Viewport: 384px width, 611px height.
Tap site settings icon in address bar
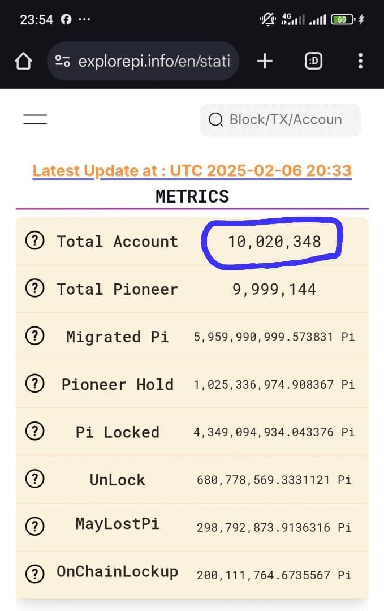coord(62,61)
